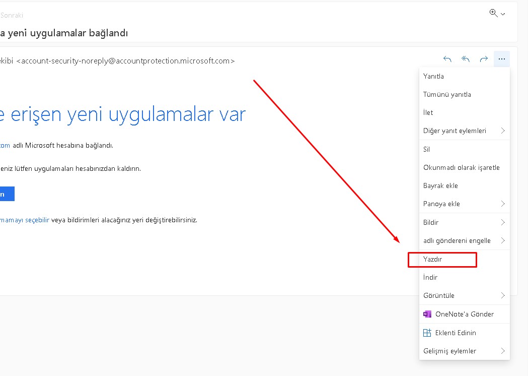Click the Reply All double-arrow icon

click(465, 59)
